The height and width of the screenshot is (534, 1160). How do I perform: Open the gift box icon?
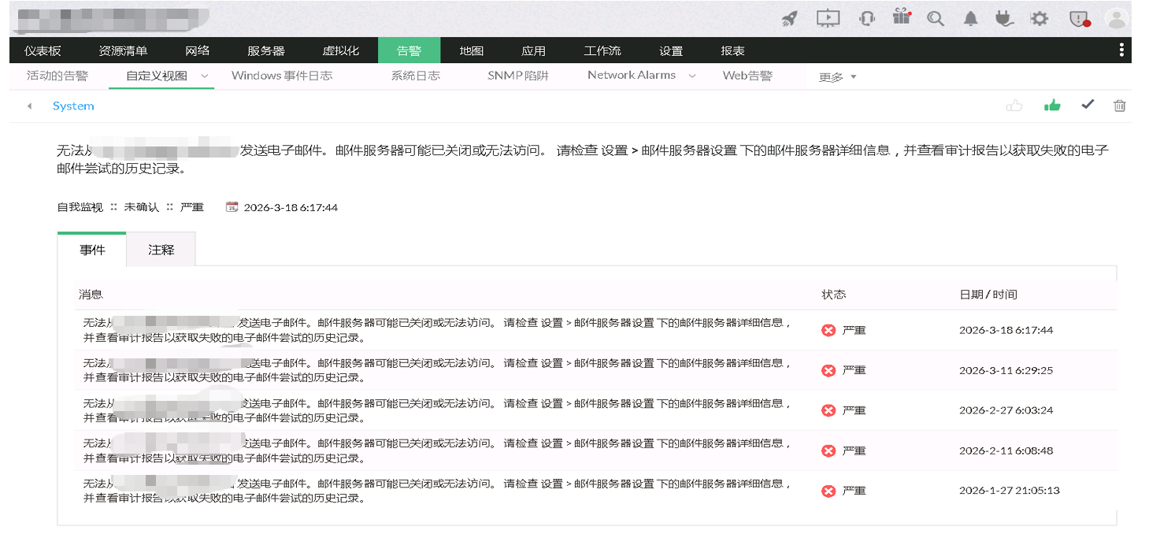pyautogui.click(x=902, y=17)
